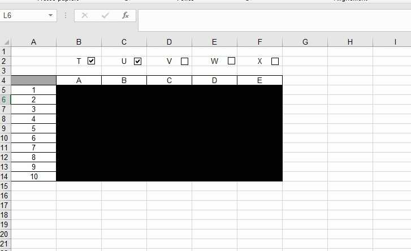
Task: Click the Insert Function fx icon
Action: click(126, 15)
